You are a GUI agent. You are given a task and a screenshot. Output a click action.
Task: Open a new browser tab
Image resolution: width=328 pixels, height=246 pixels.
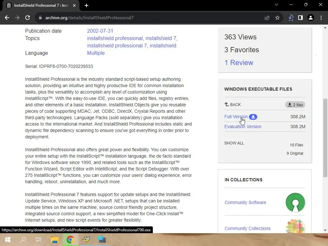pos(86,5)
